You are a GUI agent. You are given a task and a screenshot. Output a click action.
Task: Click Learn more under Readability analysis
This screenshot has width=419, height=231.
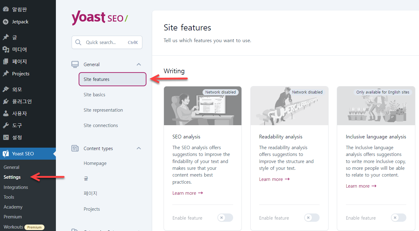point(274,179)
